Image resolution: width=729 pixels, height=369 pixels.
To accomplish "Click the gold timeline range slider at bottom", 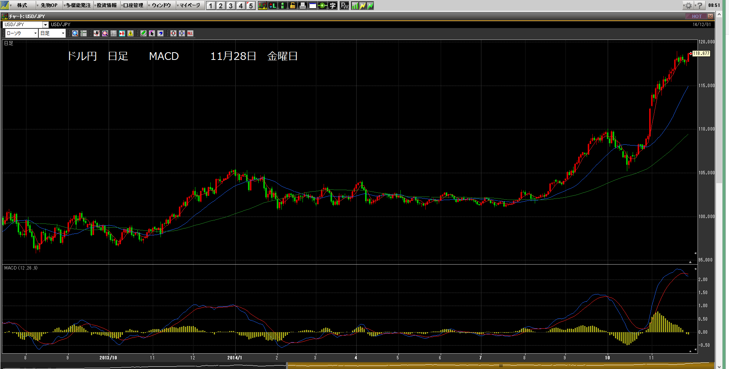I will pos(501,366).
